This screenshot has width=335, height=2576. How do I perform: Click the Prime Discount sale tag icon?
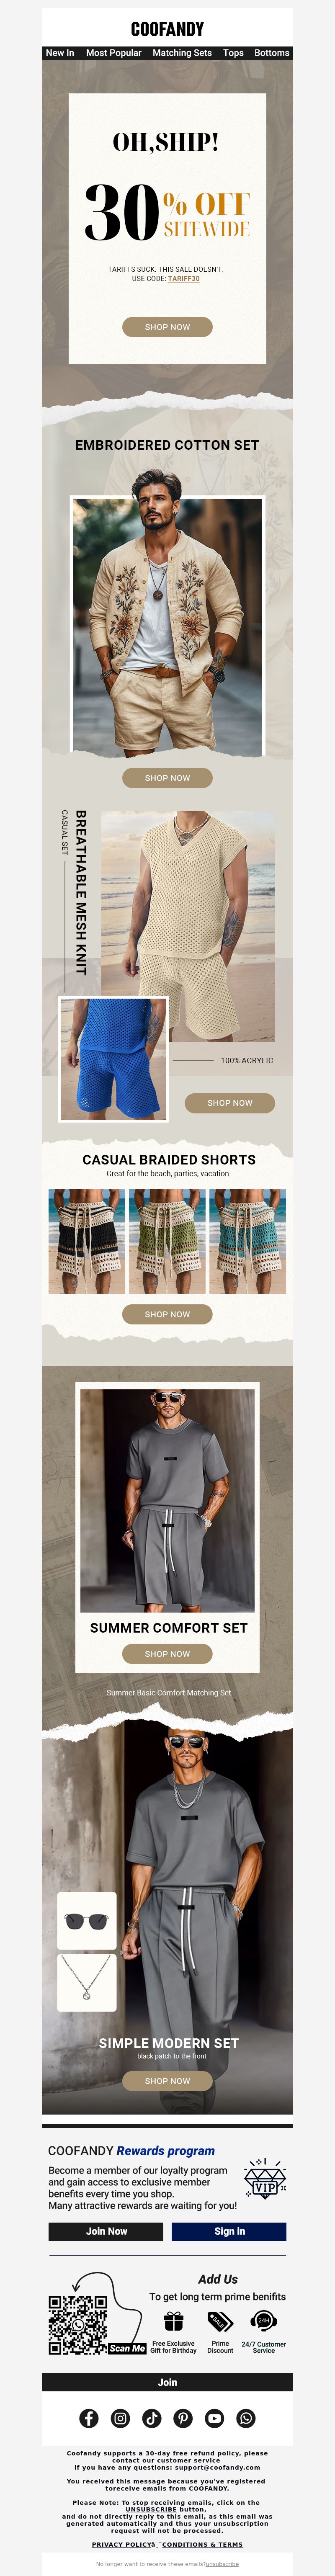[219, 2321]
